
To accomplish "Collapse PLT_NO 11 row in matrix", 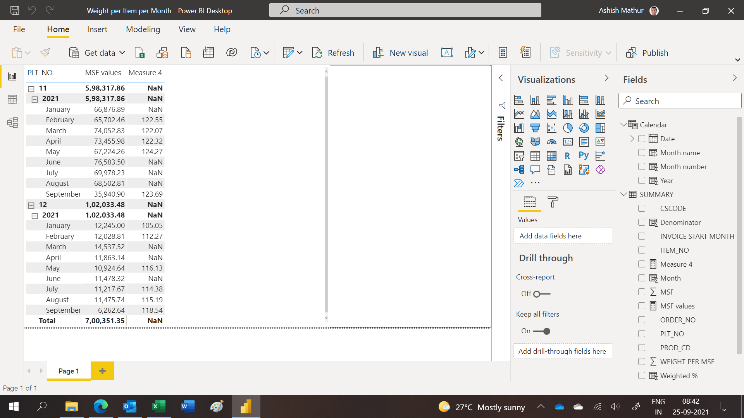I will click(x=31, y=89).
